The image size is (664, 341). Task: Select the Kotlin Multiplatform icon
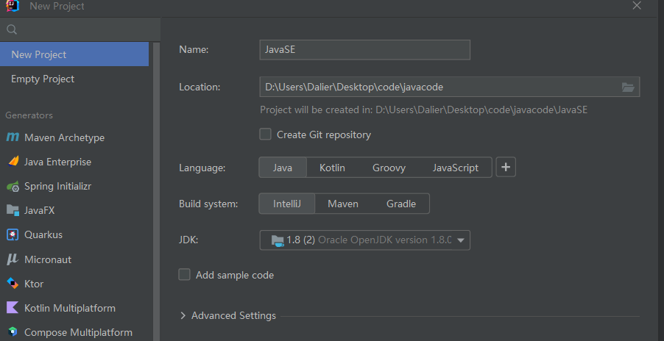click(12, 308)
